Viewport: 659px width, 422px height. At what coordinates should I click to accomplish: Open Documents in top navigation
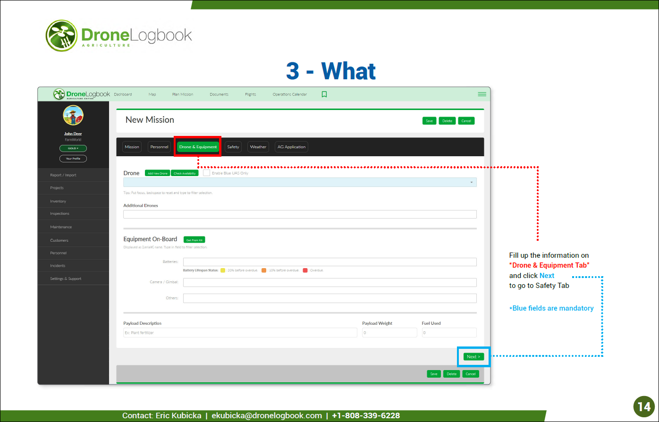[219, 94]
